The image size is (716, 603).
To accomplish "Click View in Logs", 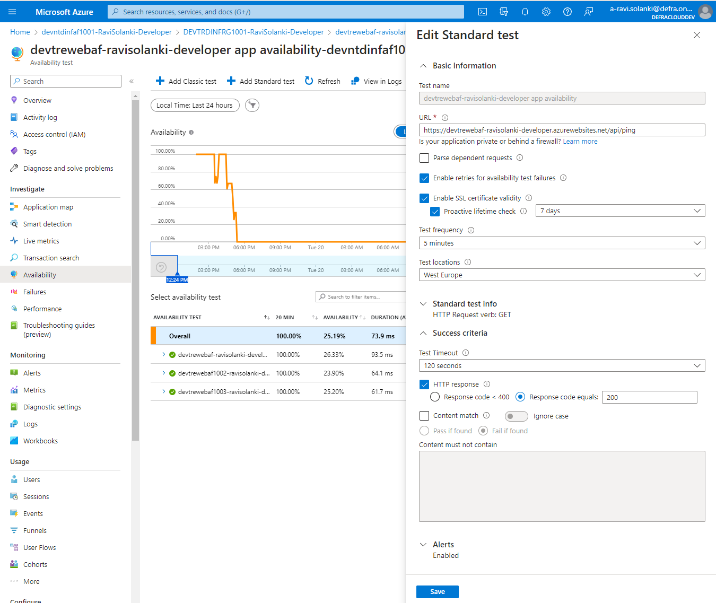I will point(377,81).
